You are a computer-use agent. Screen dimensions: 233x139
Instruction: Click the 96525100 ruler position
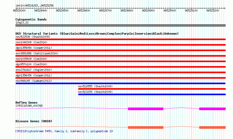pos(191,10)
